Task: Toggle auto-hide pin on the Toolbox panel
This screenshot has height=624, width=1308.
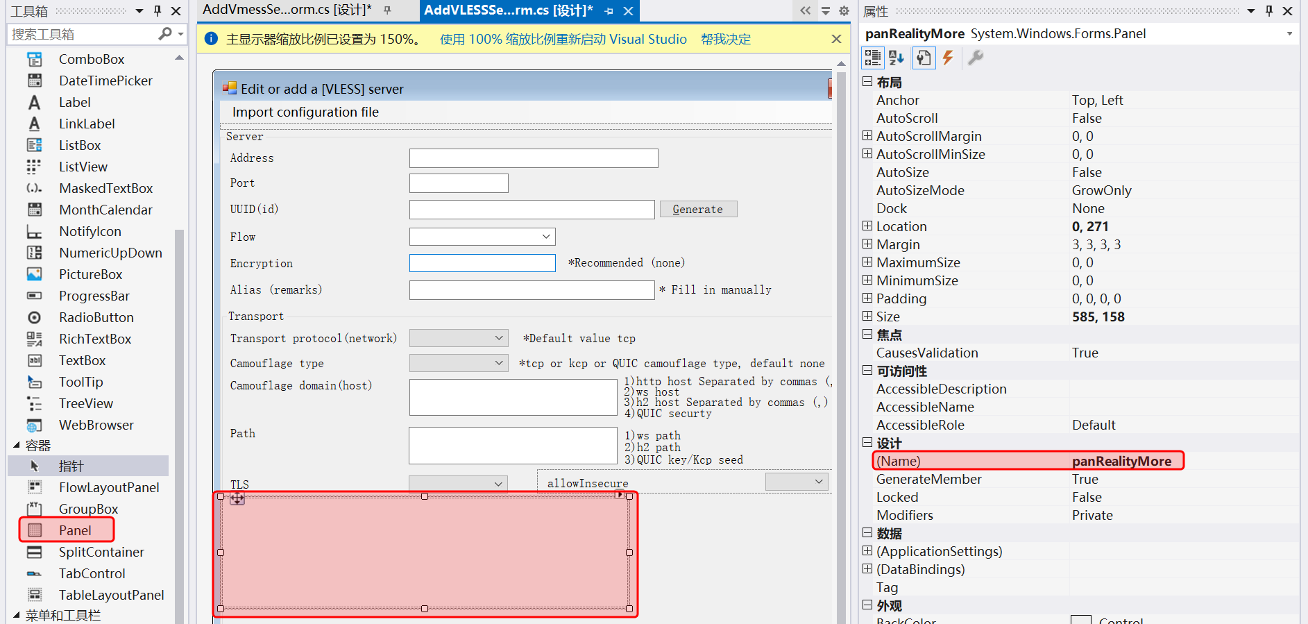Action: (158, 10)
